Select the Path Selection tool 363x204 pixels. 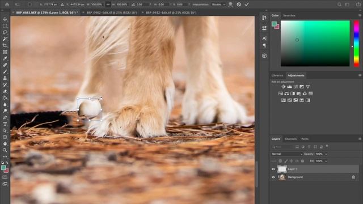point(5,130)
